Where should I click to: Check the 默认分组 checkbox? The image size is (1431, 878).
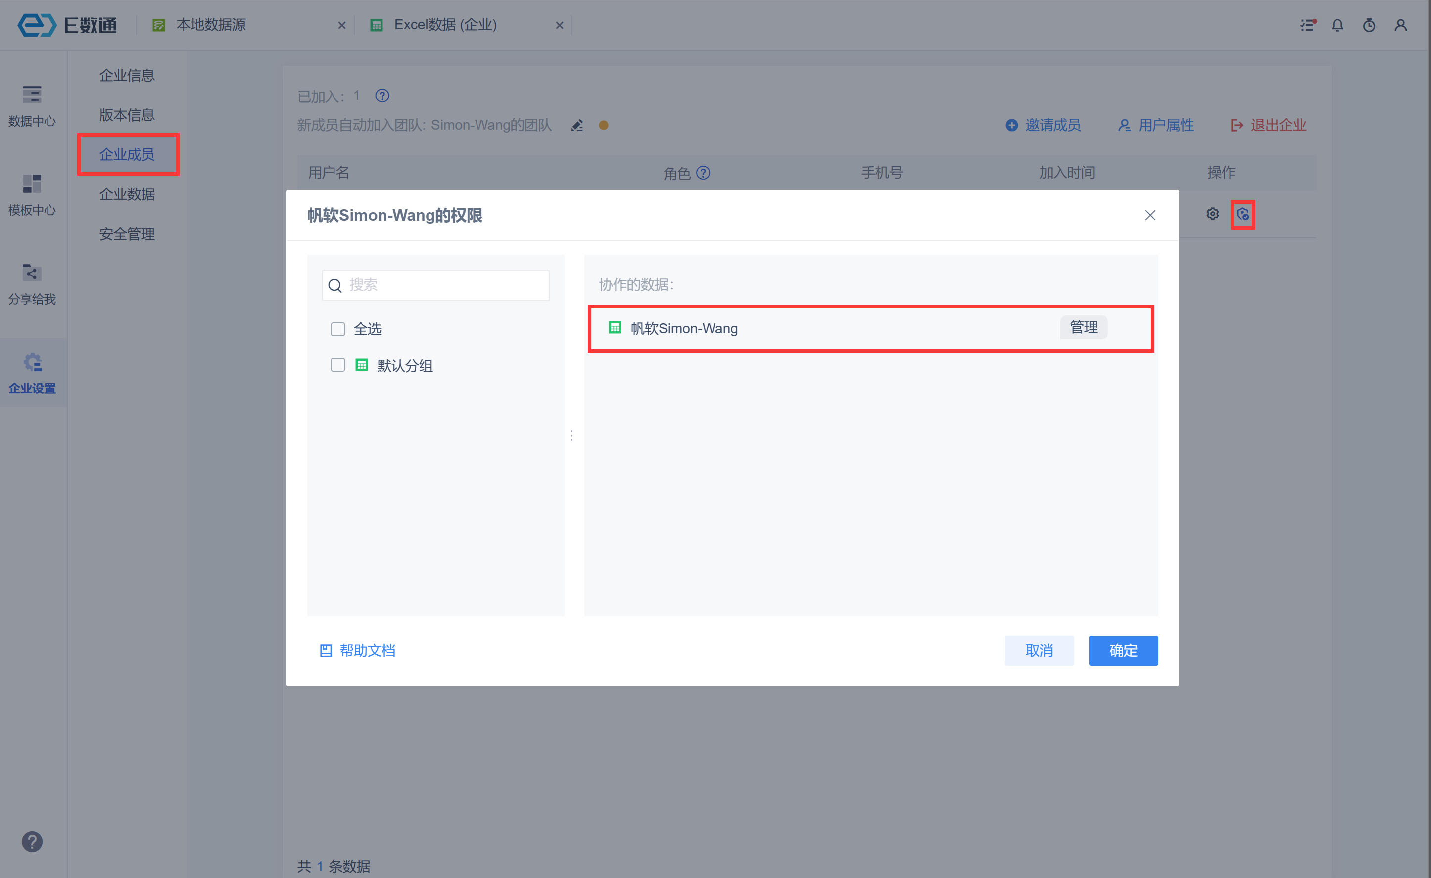(x=337, y=365)
